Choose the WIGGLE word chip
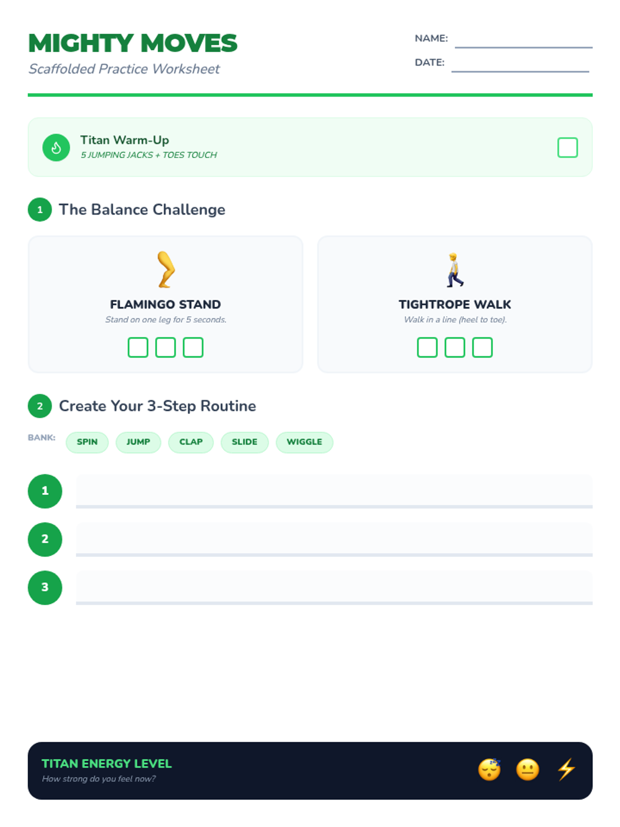This screenshot has height=827, width=620. click(x=304, y=442)
